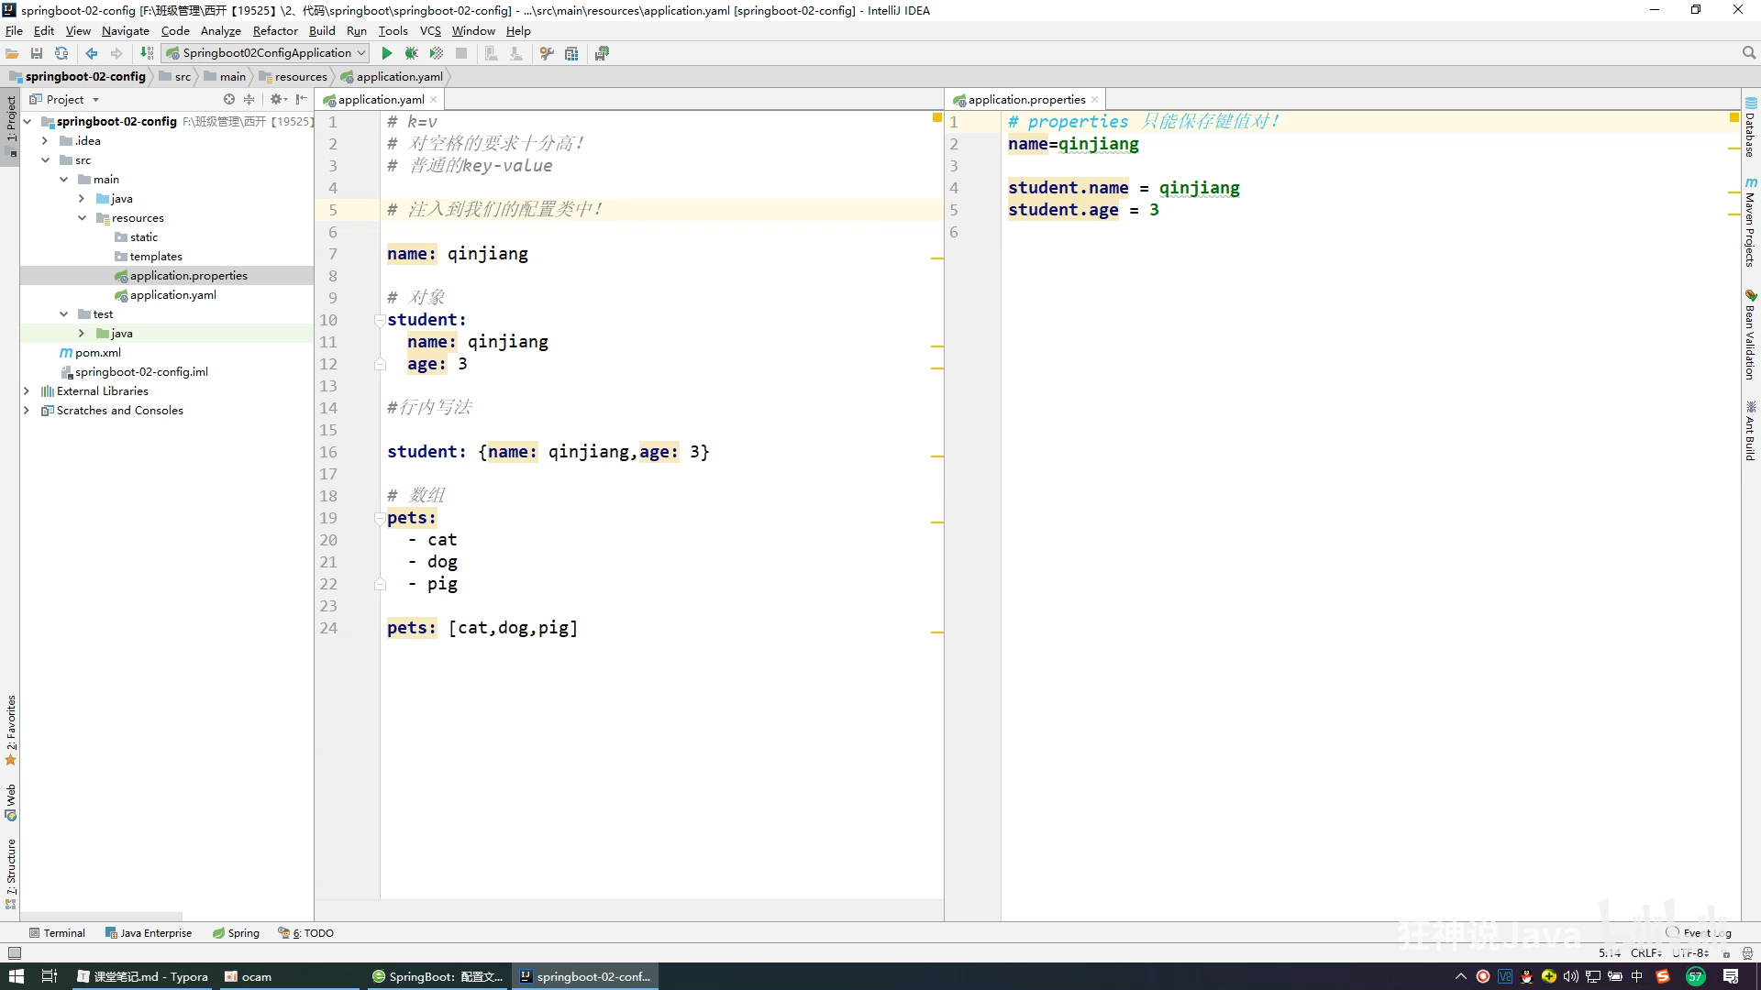Viewport: 1761px width, 990px height.
Task: Collapse the resources folder in project tree
Action: tap(83, 218)
